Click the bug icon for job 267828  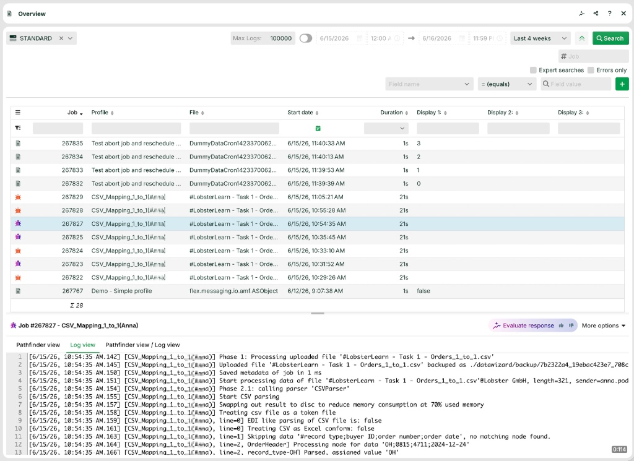point(18,210)
